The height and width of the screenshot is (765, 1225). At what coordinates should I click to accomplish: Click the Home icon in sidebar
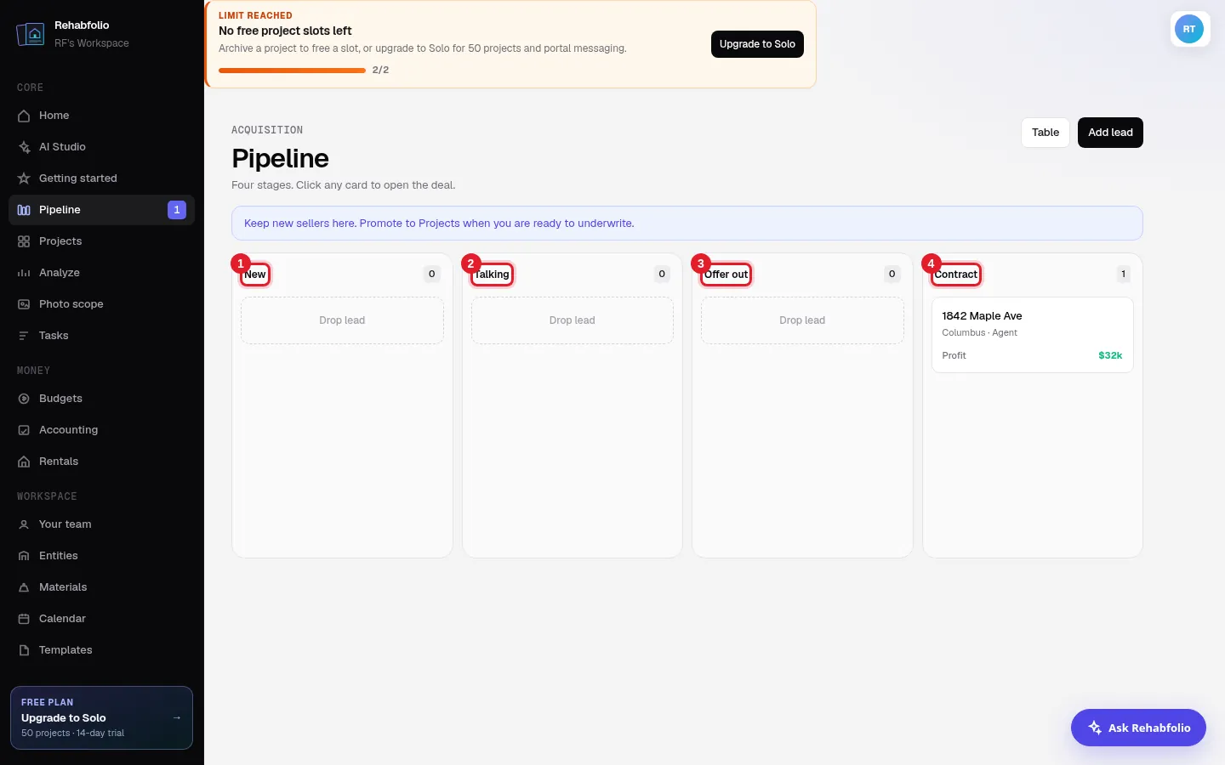tap(24, 116)
